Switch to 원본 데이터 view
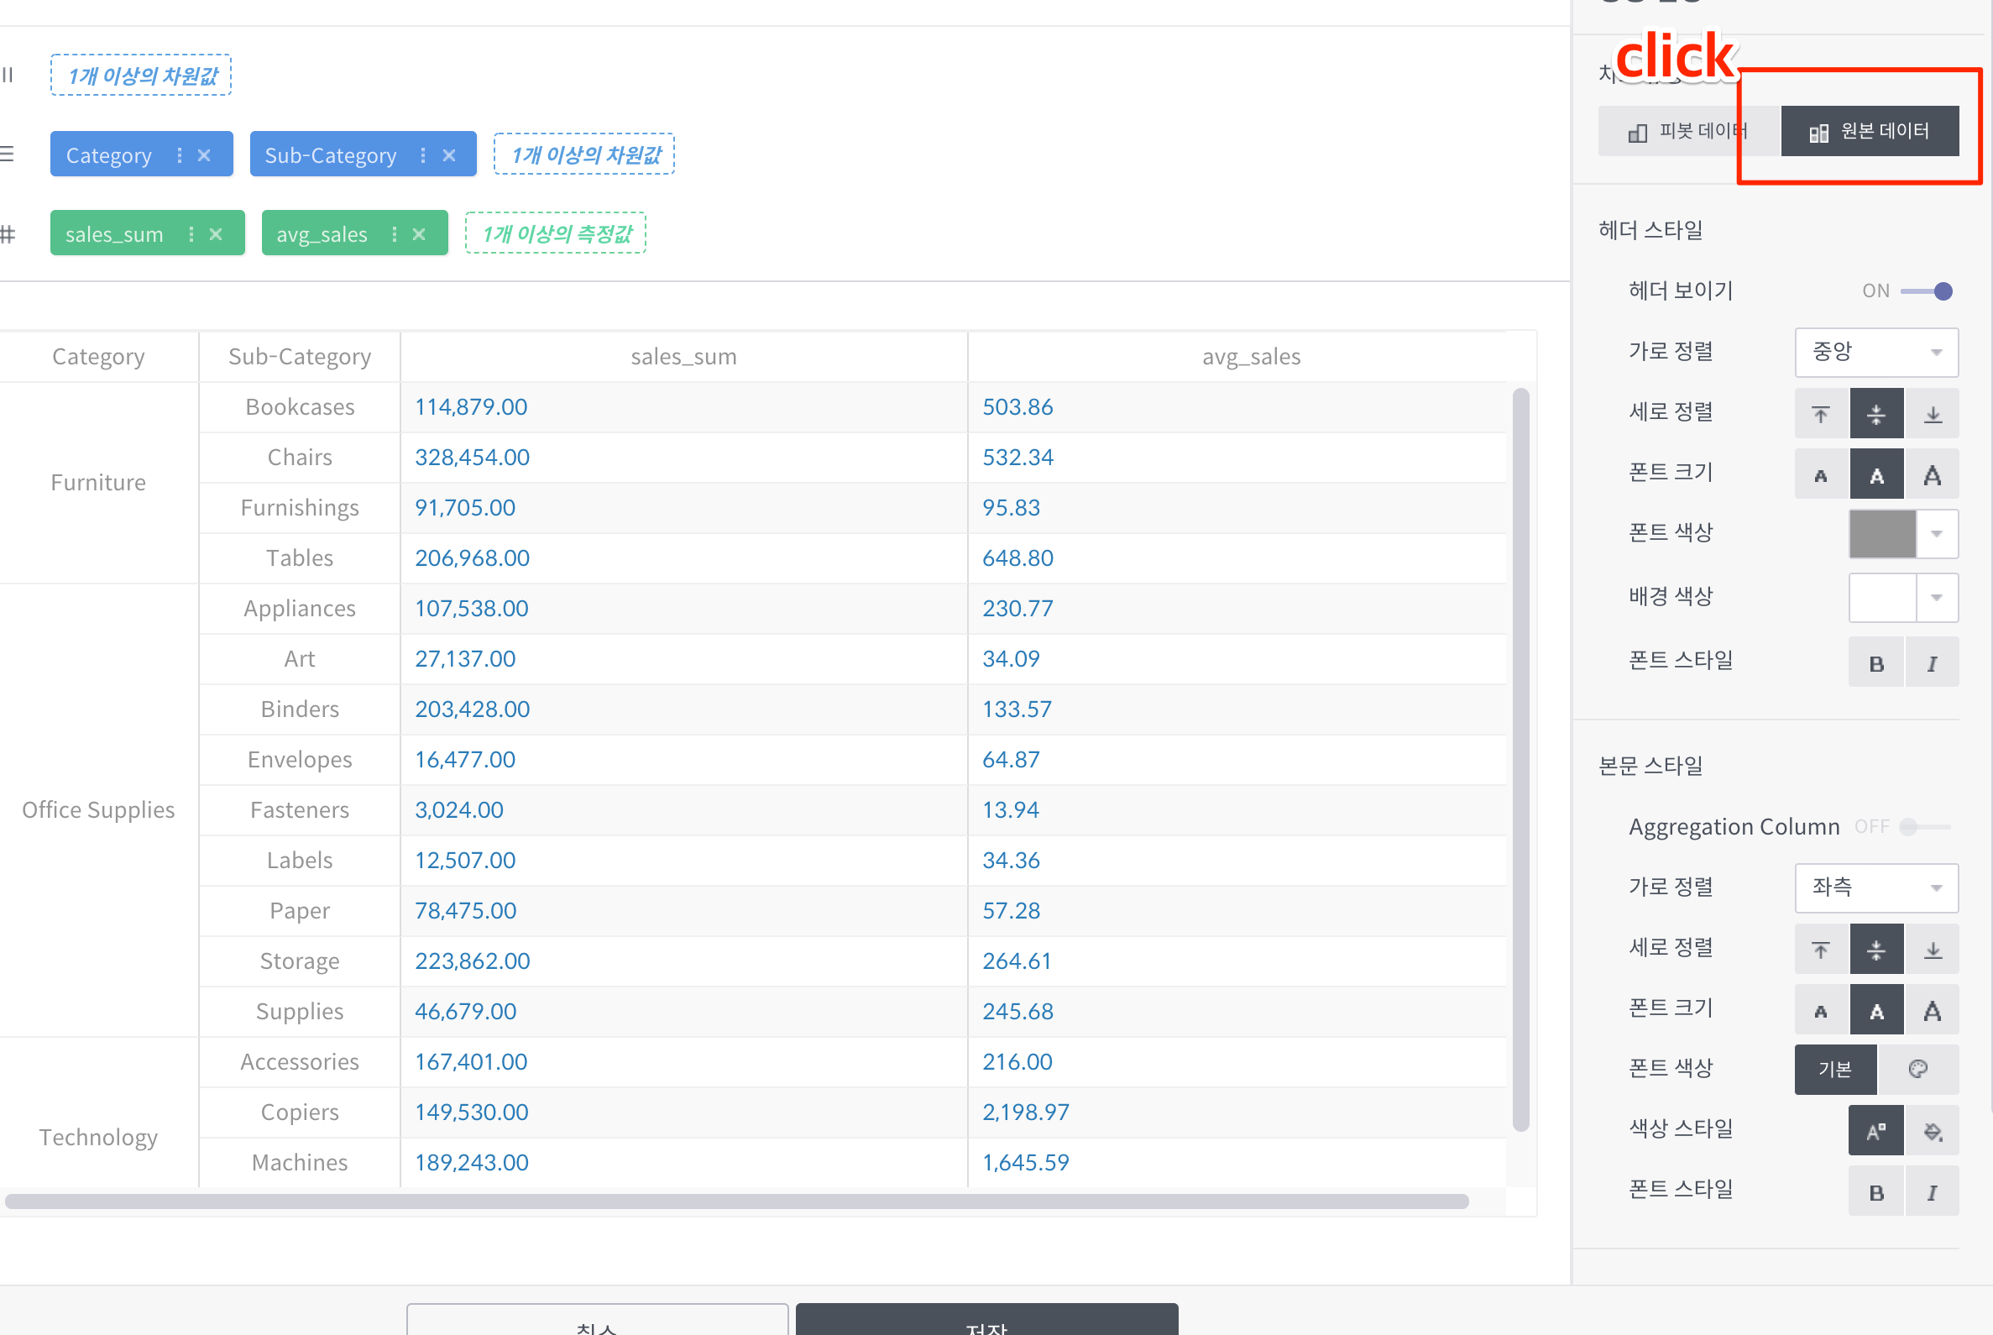Viewport: 1993px width, 1335px height. [x=1870, y=131]
